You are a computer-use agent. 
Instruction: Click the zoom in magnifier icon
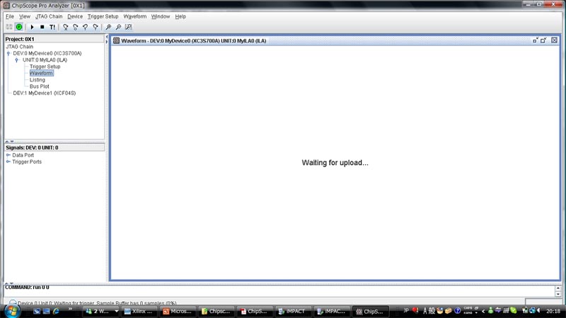coord(108,27)
